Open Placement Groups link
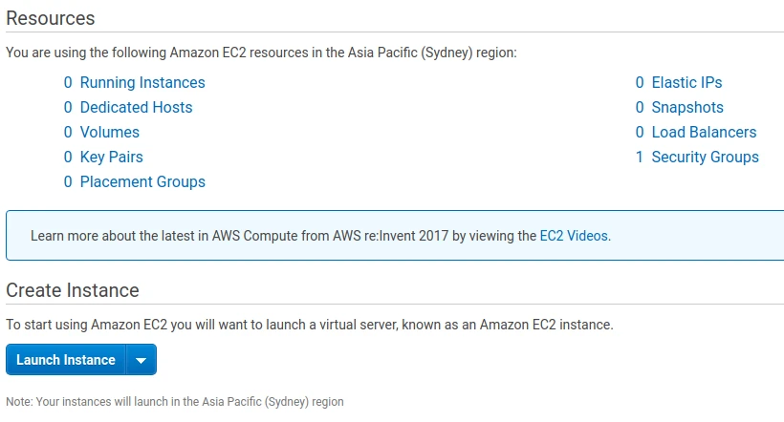 pos(142,181)
